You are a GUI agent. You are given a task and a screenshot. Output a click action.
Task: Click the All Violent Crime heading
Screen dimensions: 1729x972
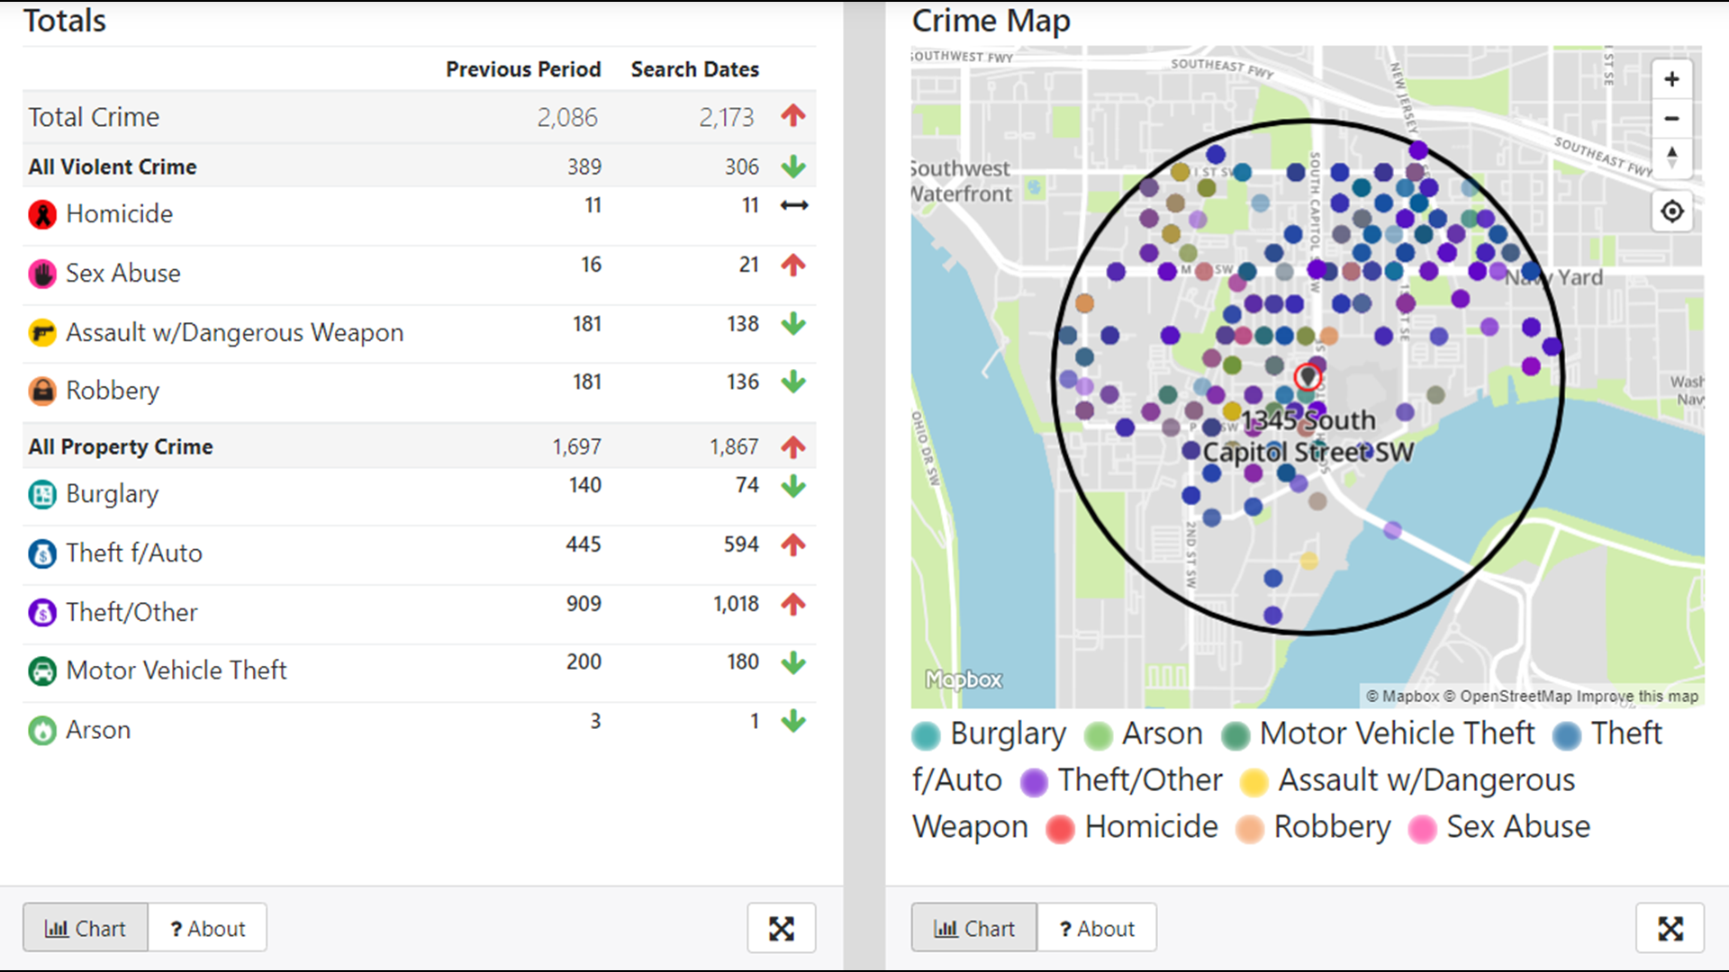tap(113, 166)
